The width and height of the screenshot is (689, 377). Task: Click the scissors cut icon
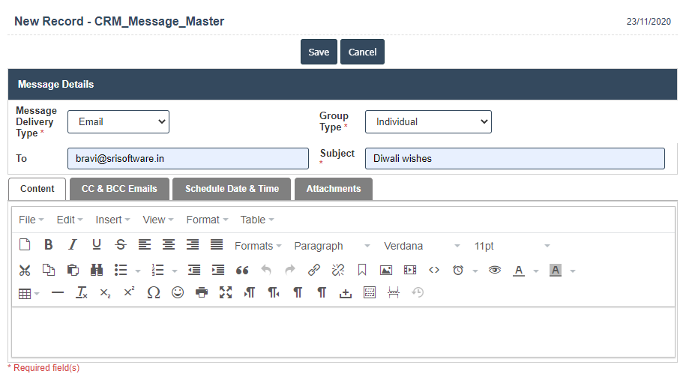(25, 271)
